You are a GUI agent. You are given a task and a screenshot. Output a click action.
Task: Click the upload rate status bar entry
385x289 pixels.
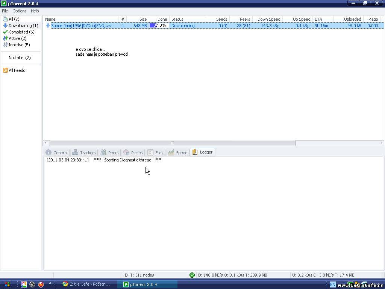[x=323, y=275]
